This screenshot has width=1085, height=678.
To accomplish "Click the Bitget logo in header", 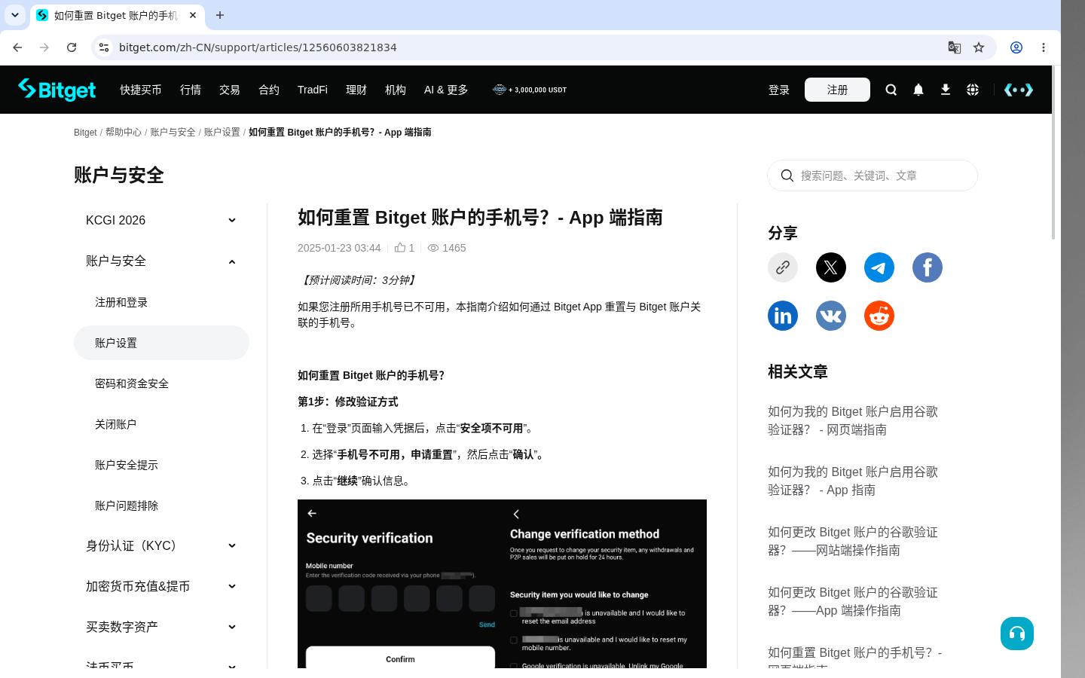I will [57, 90].
